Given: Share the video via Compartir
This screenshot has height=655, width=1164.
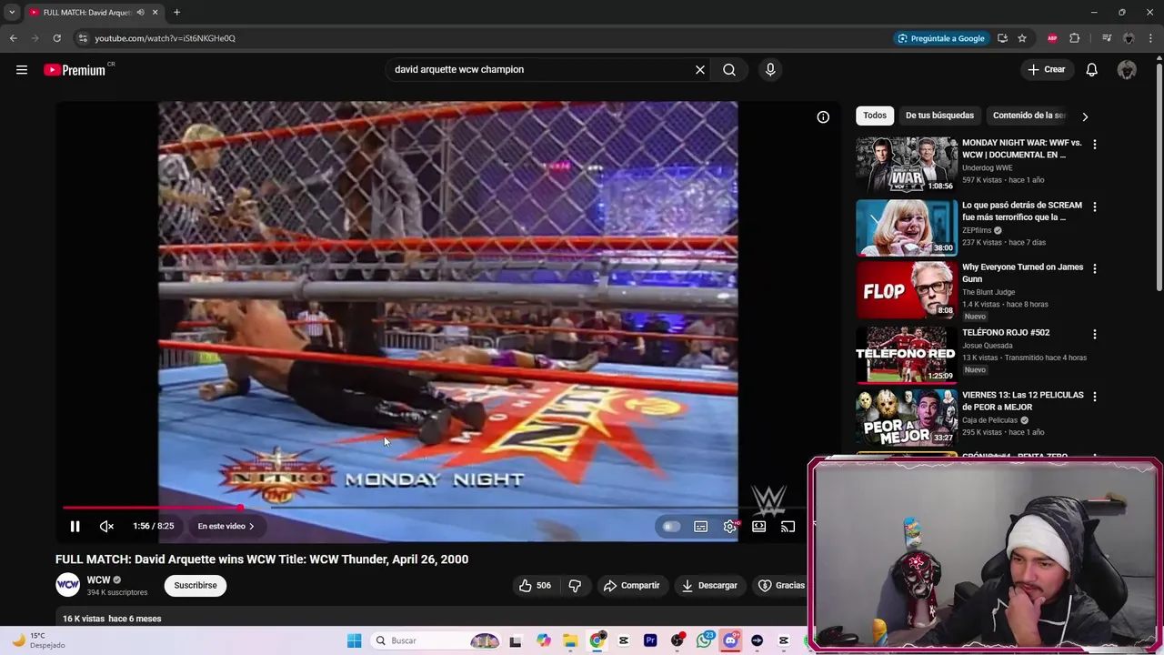Looking at the screenshot, I should point(632,585).
